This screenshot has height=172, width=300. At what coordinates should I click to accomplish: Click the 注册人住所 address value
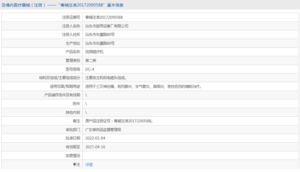[100, 34]
